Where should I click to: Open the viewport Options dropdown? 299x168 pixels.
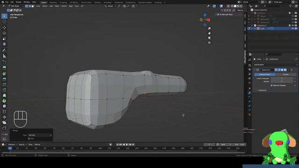[x=241, y=10]
